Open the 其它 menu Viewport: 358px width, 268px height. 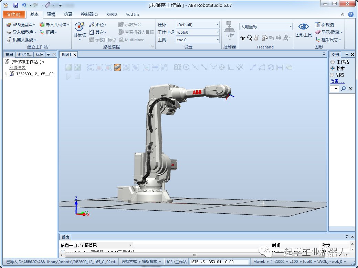coord(98,32)
